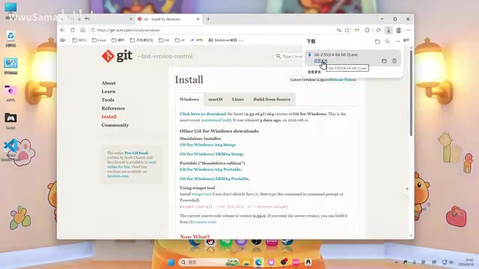Screen dimensions: 479x269
Task: Click git logo on page header
Action: [x=117, y=56]
